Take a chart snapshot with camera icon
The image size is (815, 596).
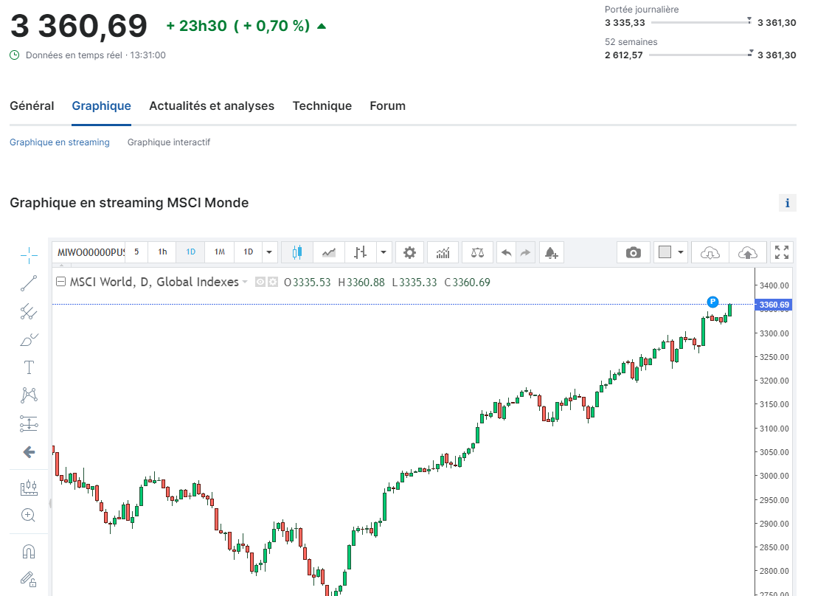tap(633, 252)
